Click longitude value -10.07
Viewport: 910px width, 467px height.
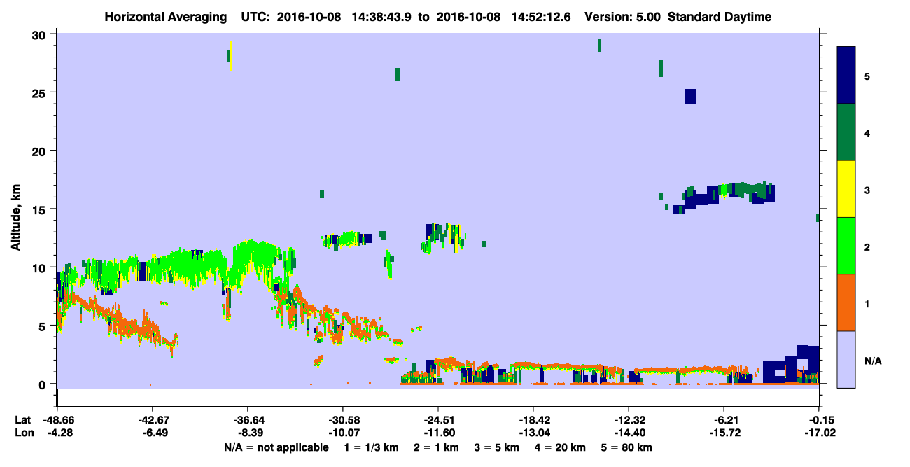342,433
